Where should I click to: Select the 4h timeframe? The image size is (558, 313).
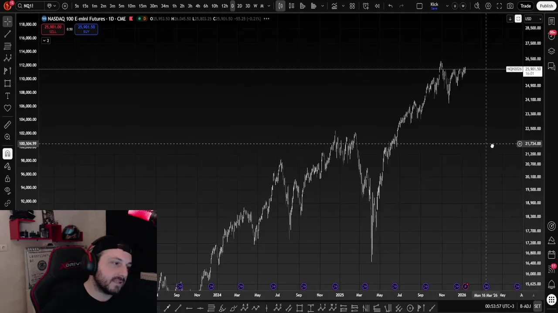[198, 6]
